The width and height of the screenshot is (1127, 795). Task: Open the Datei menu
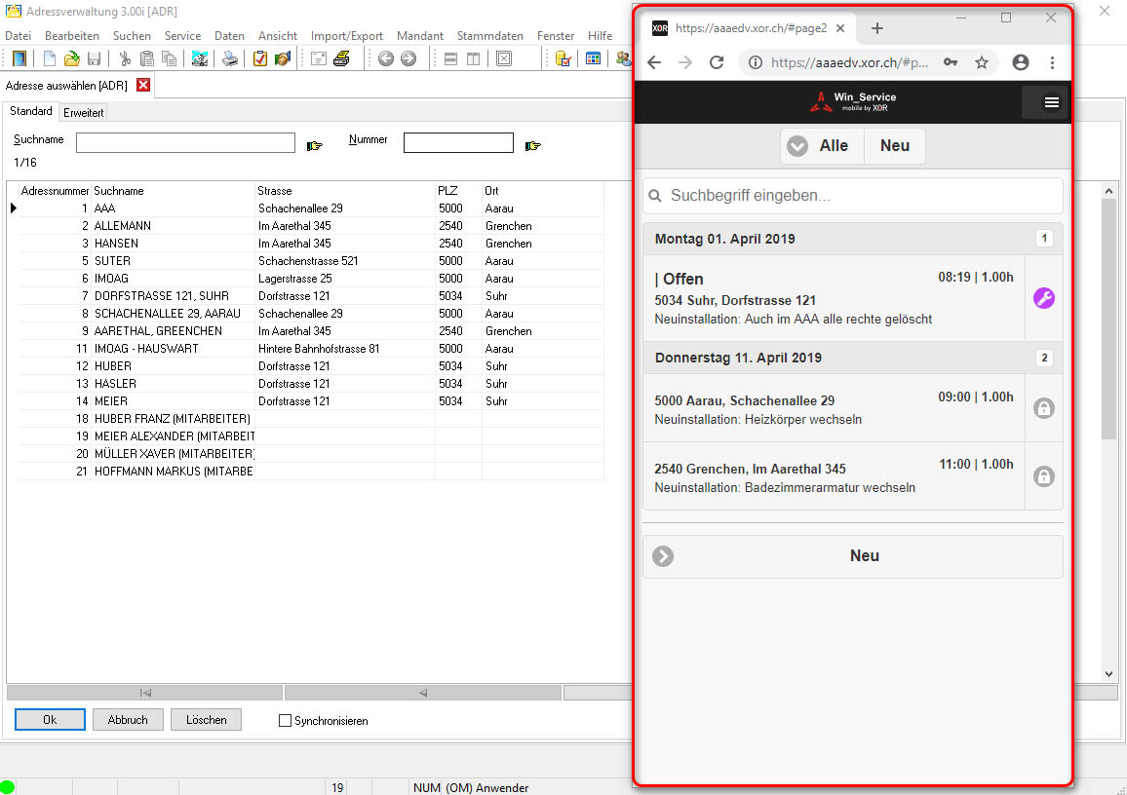(18, 35)
